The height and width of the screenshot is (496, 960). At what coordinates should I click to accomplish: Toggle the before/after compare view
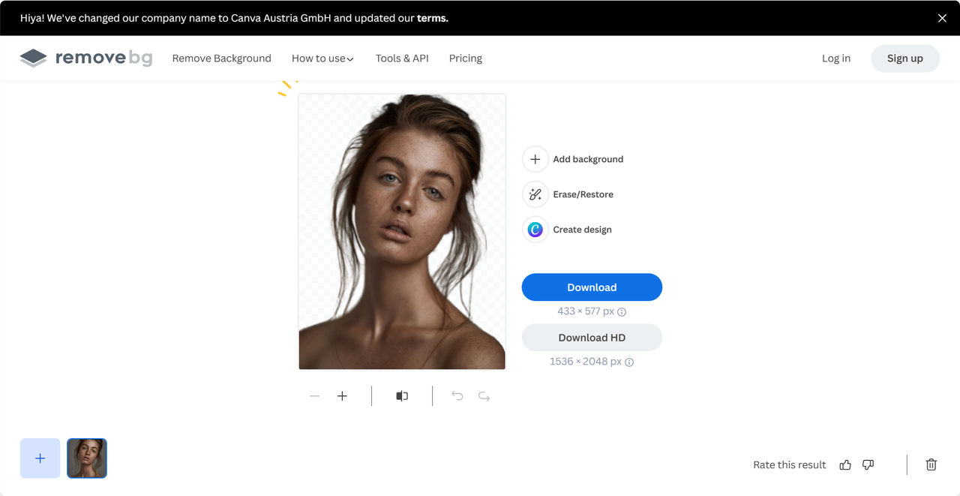click(x=402, y=396)
